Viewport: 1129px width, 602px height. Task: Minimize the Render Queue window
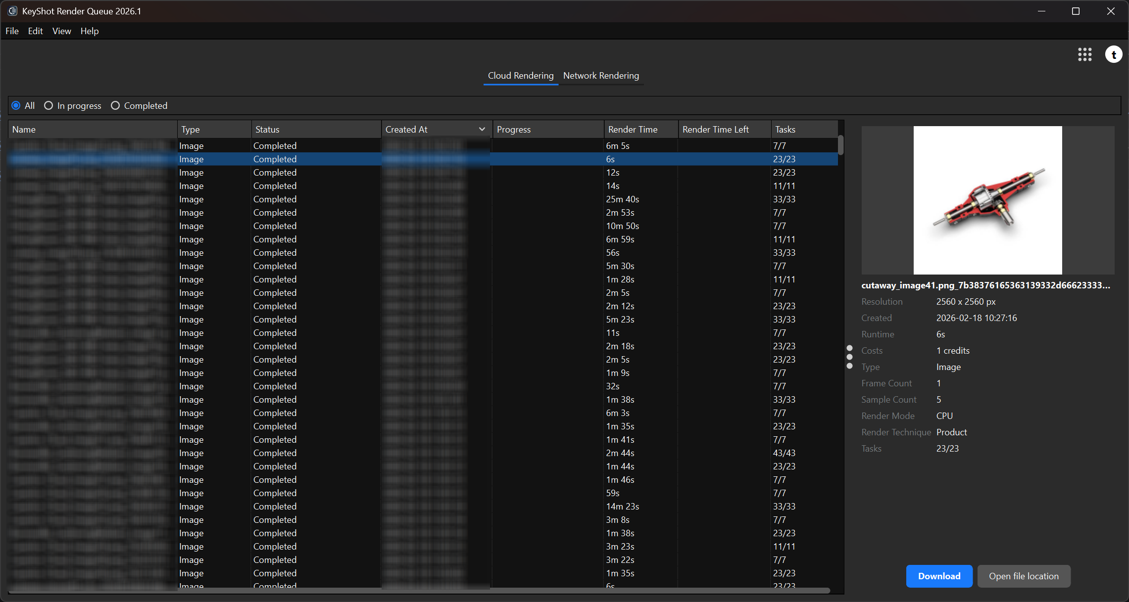click(x=1041, y=11)
